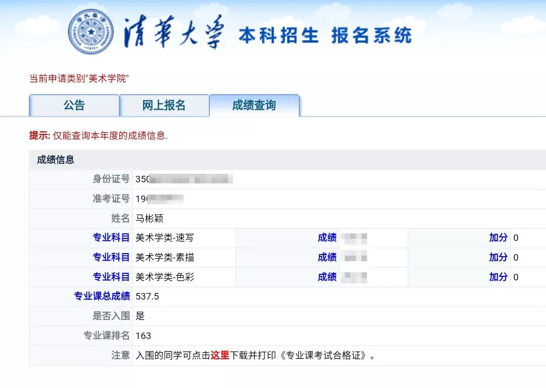Screen dimensions: 546x388
Task: Click the 专业课总成绩 label
Action: click(102, 296)
